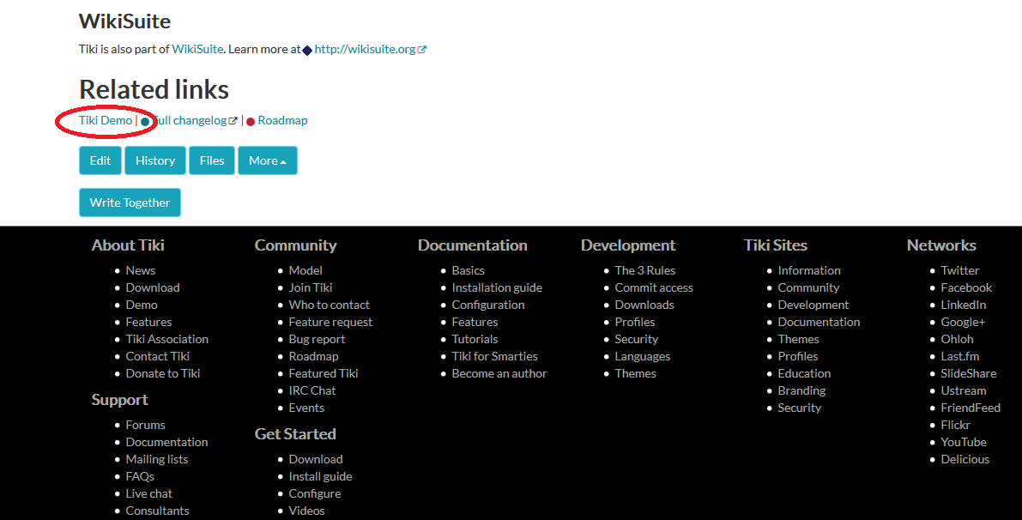View Featured Tiki
This screenshot has height=520, width=1022.
tap(324, 373)
